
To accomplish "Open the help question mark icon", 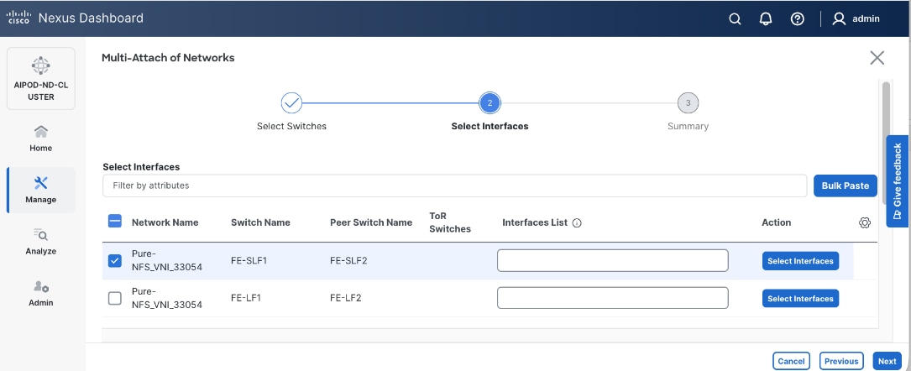I will click(798, 18).
